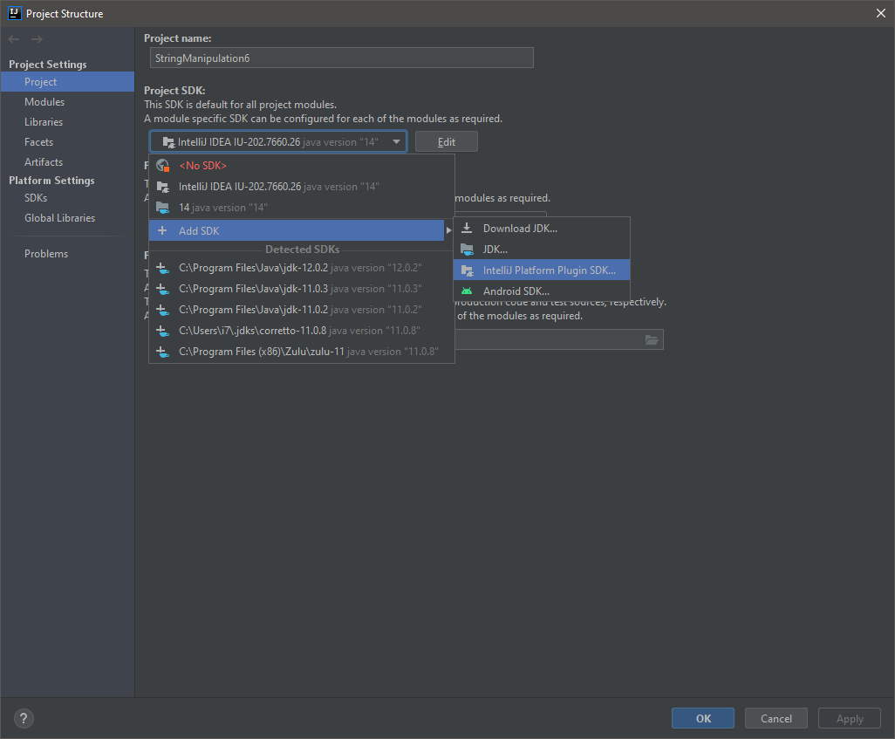
Task: Expand the Add SDK submenu arrow
Action: (448, 230)
